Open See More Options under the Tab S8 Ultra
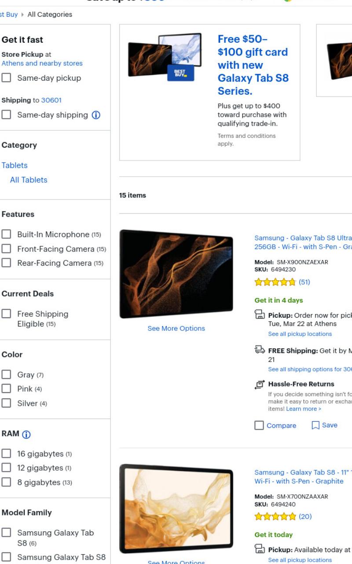Screen dimensions: 352x564 coord(176,328)
